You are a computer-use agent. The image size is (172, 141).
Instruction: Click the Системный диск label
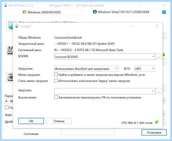click(x=30, y=50)
